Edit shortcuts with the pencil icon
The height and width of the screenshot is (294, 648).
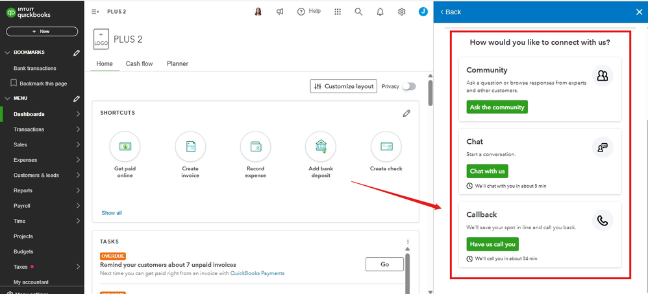[x=406, y=113]
